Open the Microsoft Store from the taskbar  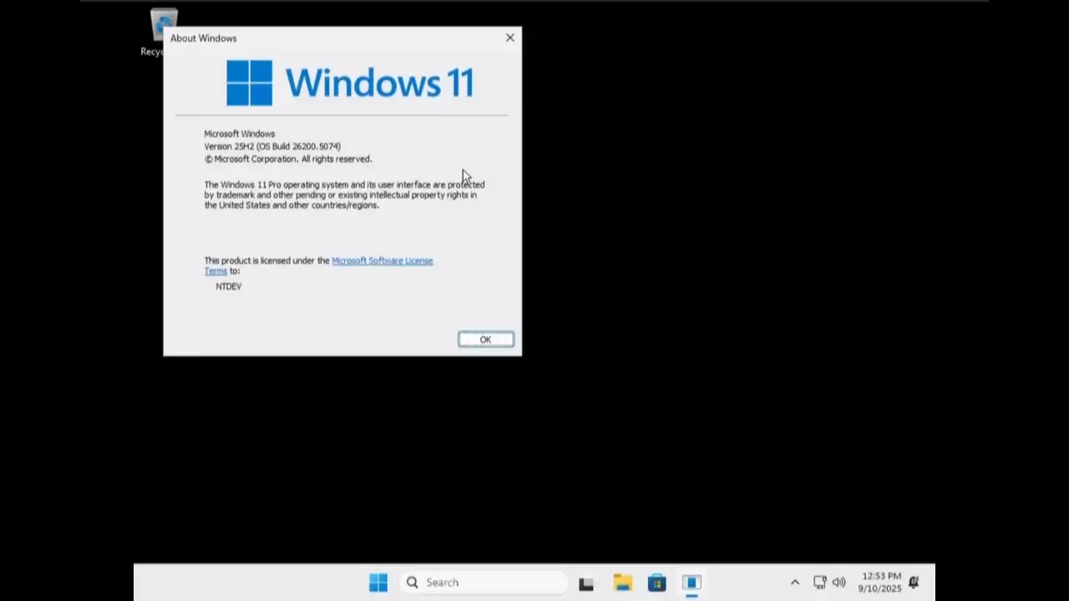coord(656,582)
